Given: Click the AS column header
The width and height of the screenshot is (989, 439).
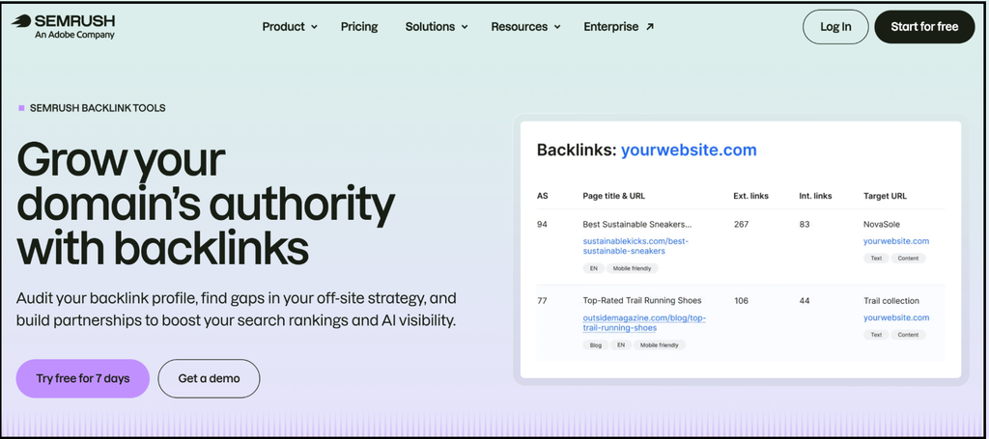Looking at the screenshot, I should coord(543,196).
